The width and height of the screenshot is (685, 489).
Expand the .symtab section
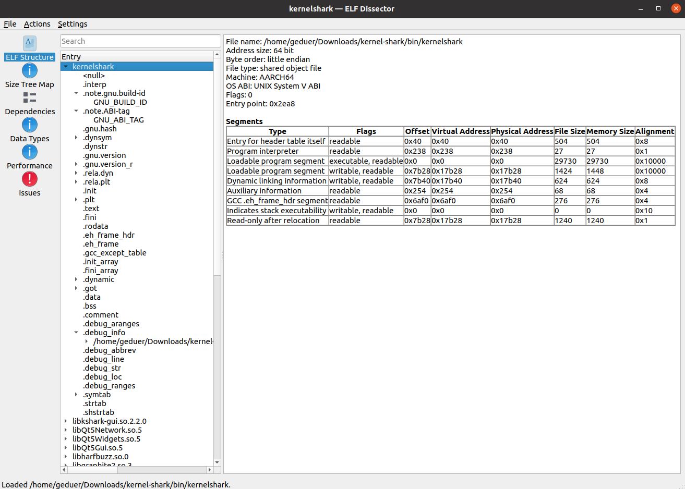point(76,395)
